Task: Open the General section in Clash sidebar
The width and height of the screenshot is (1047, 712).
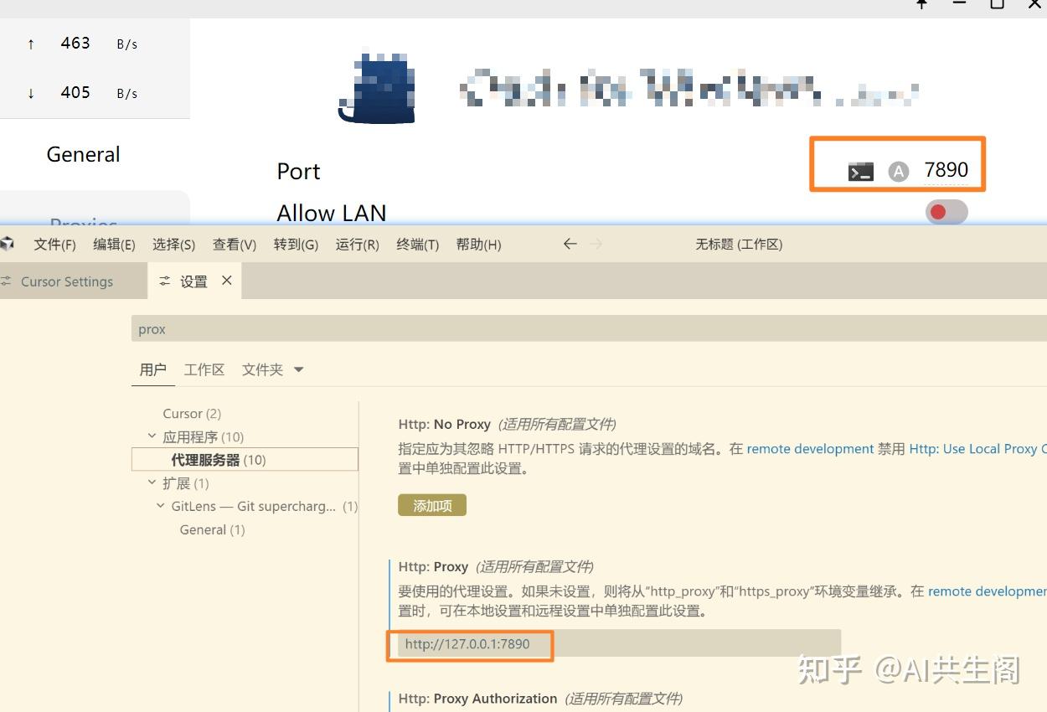Action: point(84,154)
